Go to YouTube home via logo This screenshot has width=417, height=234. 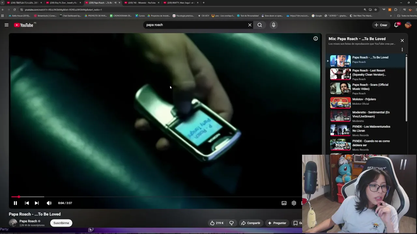[x=24, y=25]
